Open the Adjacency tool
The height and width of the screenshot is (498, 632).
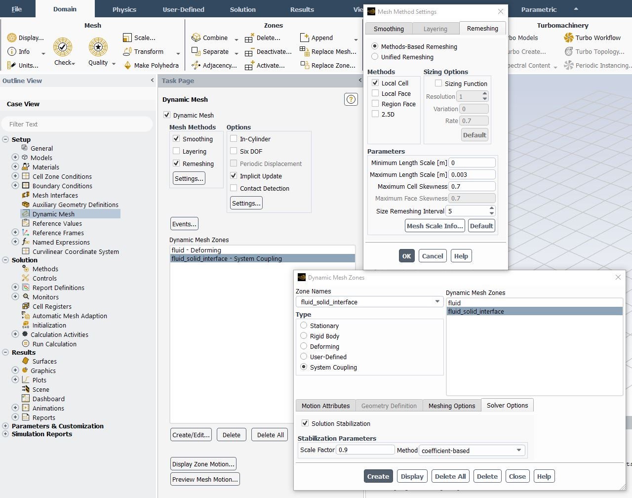(x=196, y=65)
